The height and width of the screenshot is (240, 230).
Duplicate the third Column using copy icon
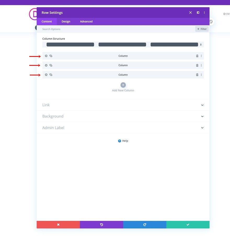tap(51, 75)
